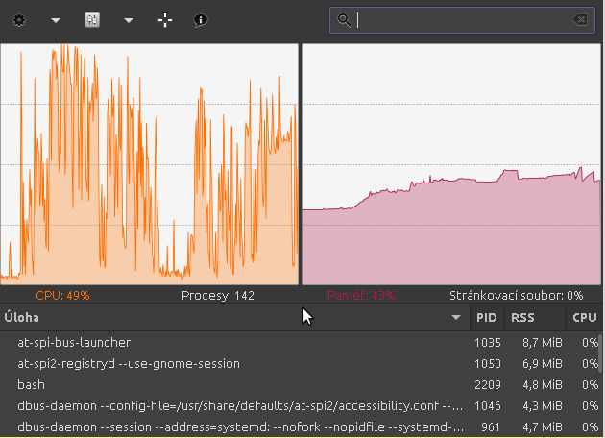
Task: Click the process view icon in toolbar
Action: pos(92,19)
